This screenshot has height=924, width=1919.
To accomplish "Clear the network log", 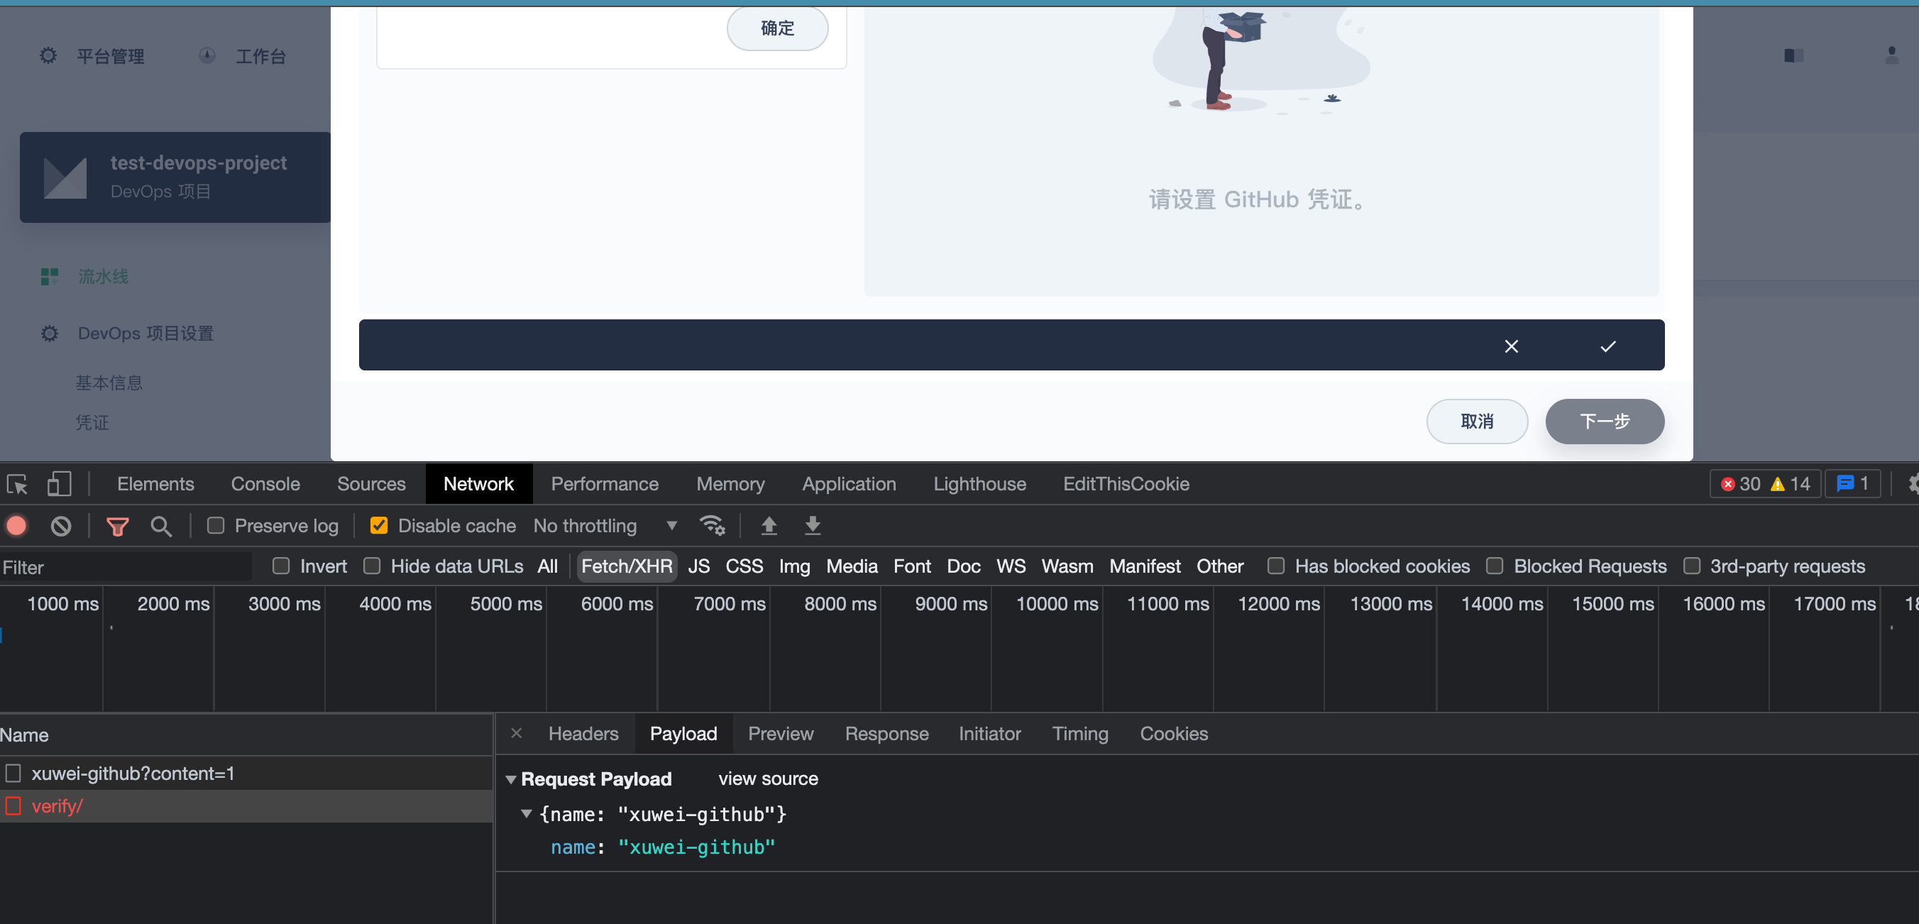I will click(x=61, y=526).
